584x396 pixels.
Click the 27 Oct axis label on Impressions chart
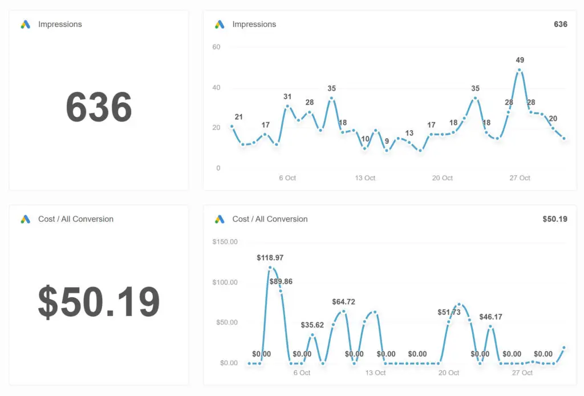(x=520, y=178)
